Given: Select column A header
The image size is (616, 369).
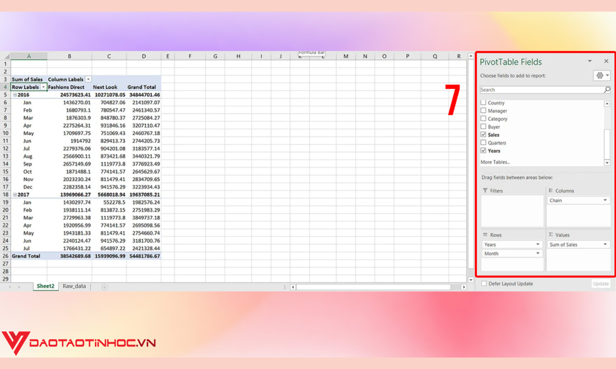Looking at the screenshot, I should tap(29, 56).
